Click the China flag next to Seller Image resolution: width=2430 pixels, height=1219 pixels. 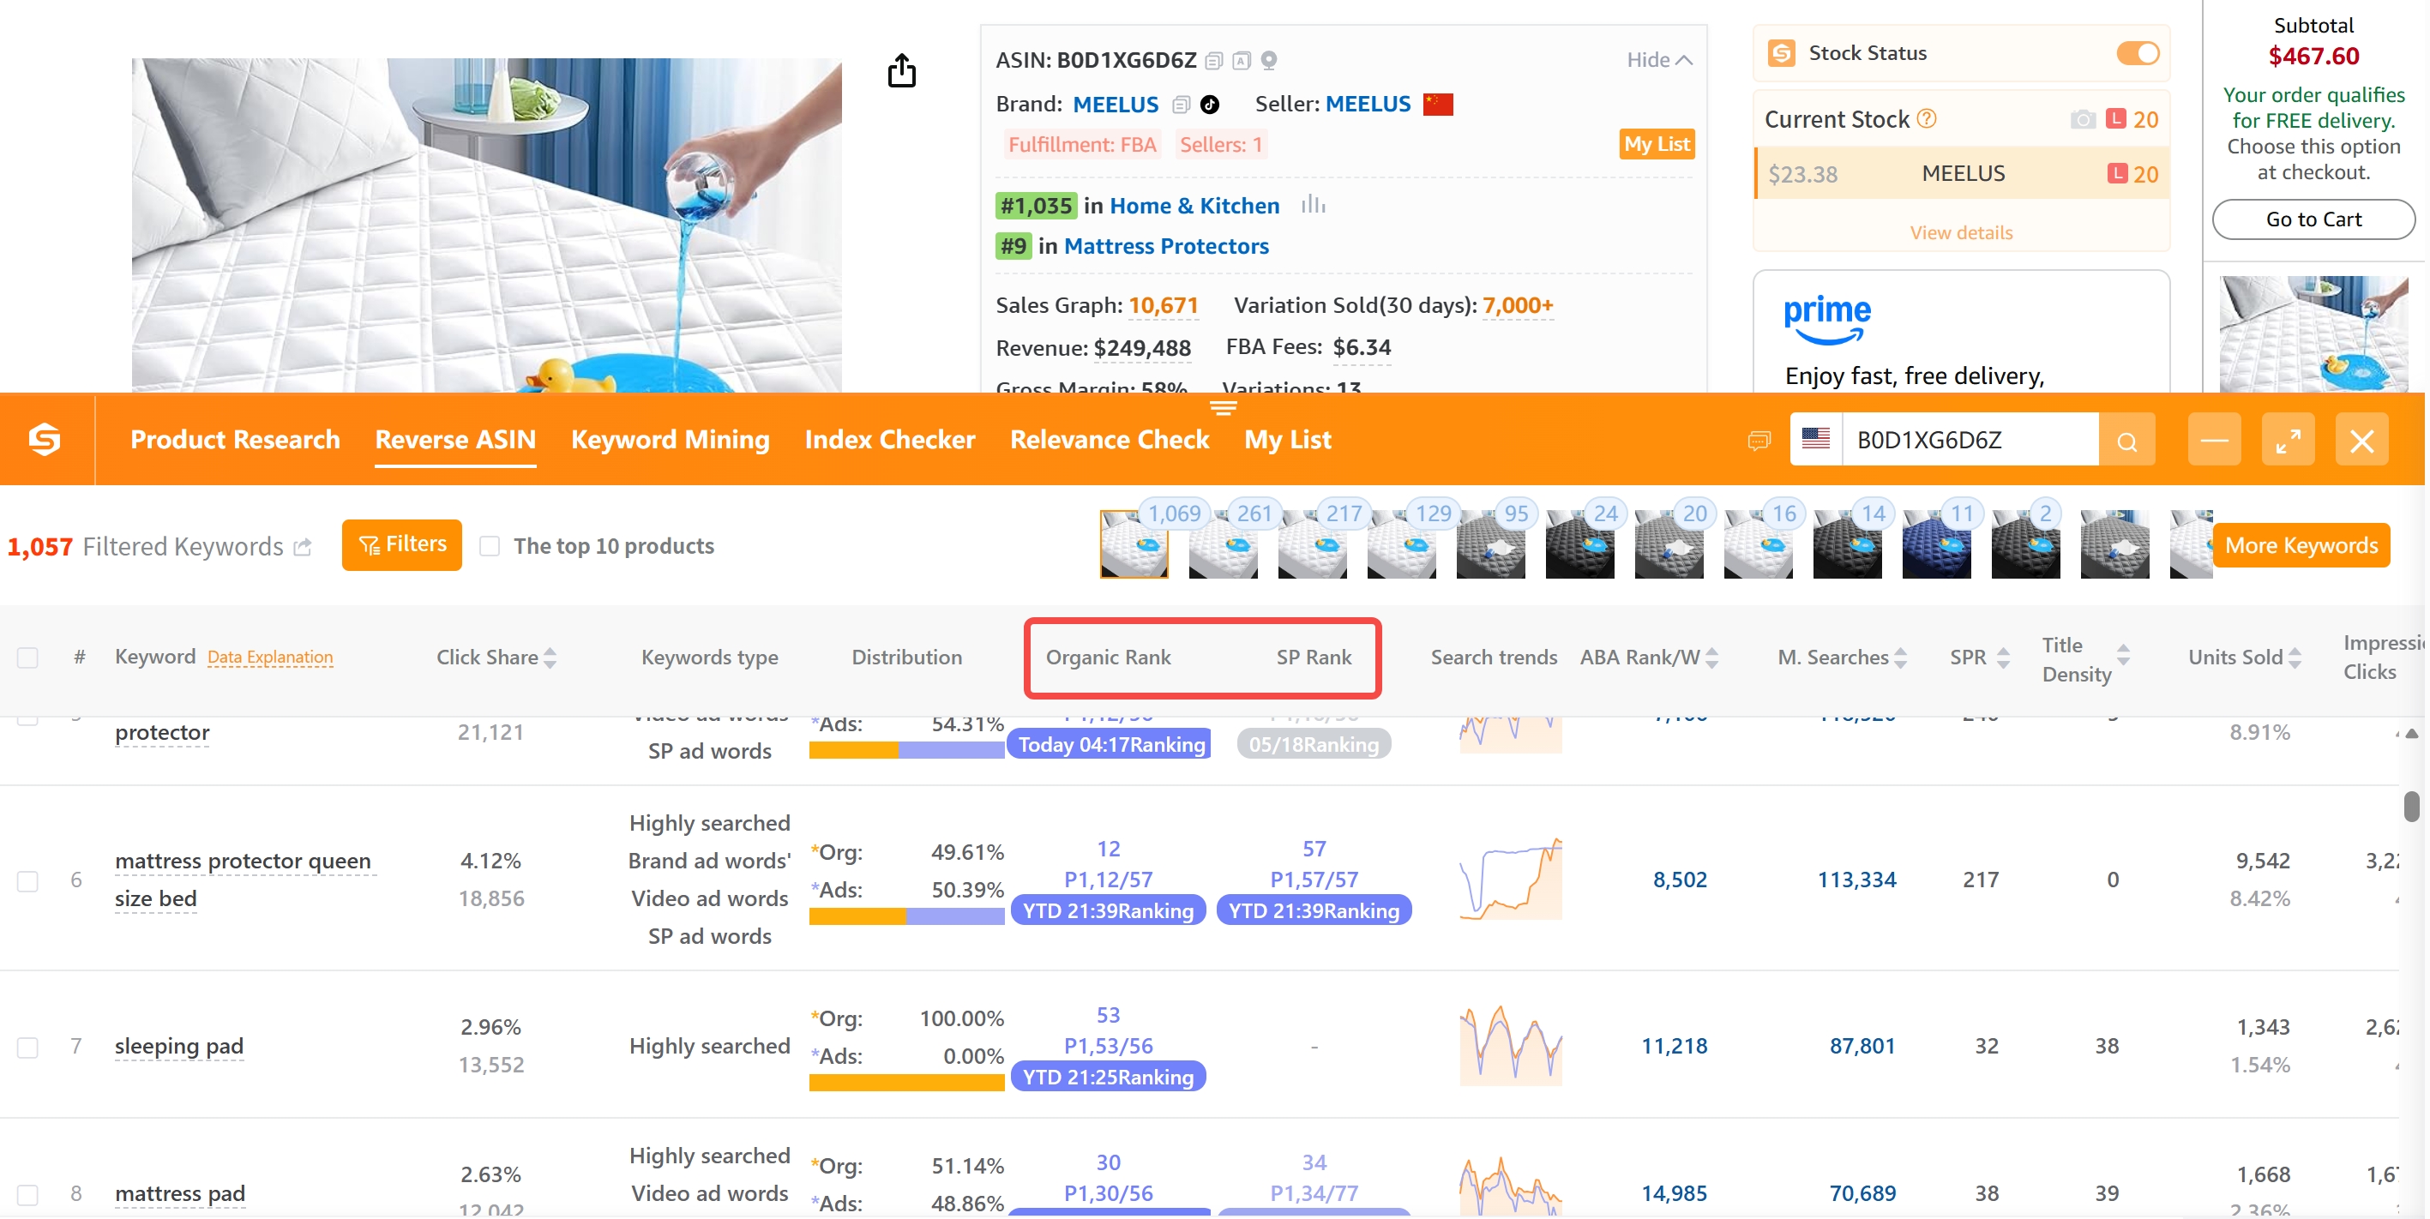(1438, 105)
